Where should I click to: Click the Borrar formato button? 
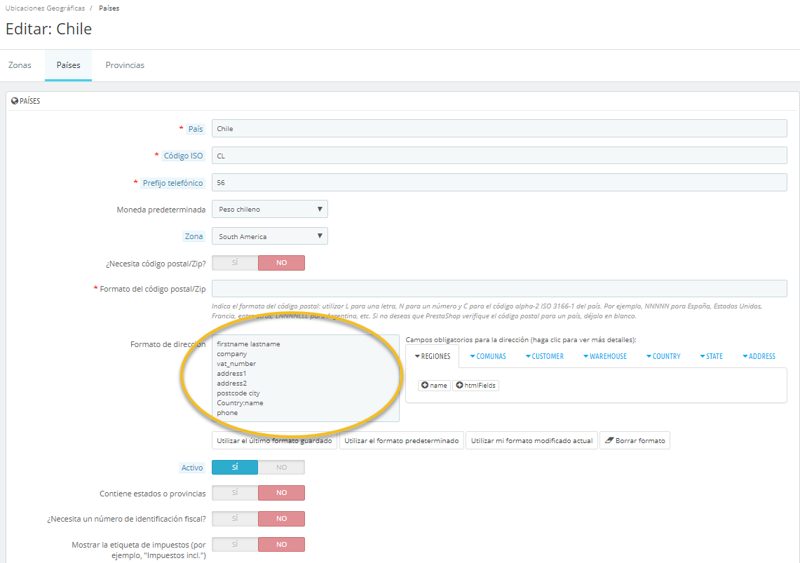coord(635,440)
